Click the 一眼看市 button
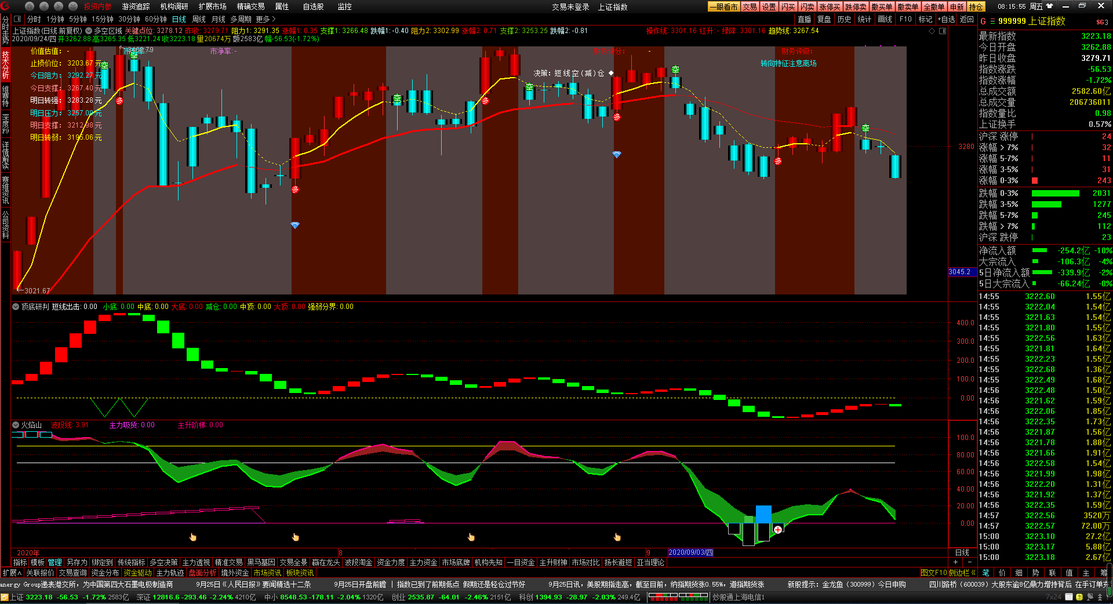 723,6
